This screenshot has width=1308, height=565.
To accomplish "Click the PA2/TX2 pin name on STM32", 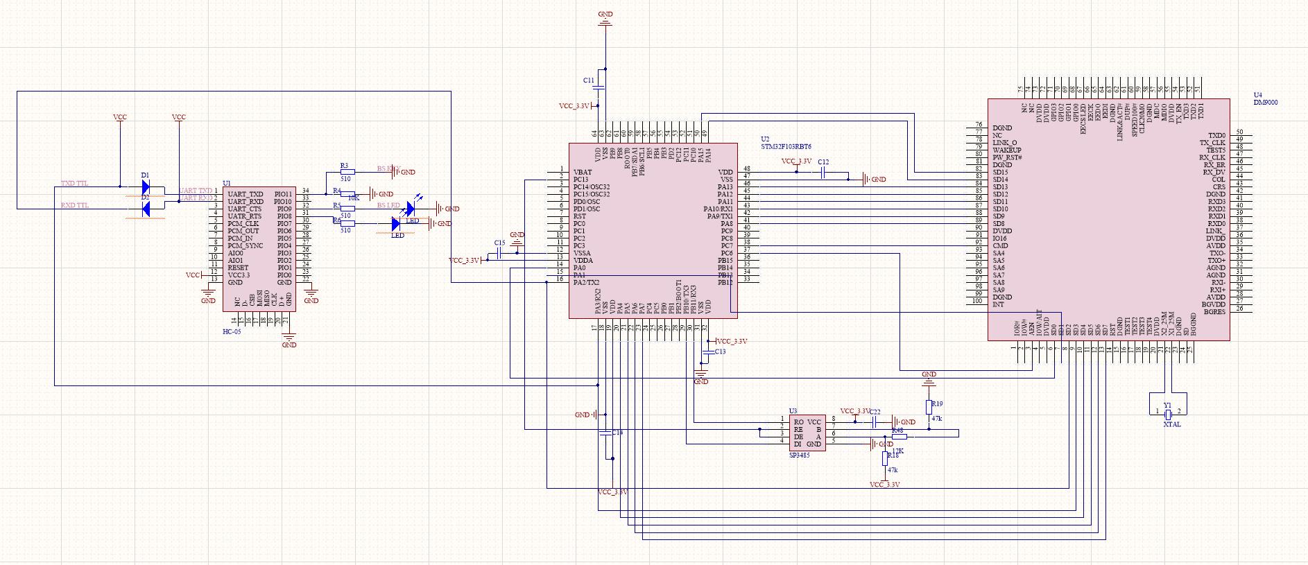I will [x=587, y=283].
